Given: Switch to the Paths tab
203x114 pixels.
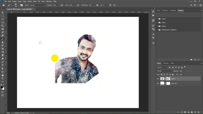Looking at the screenshot, I should point(172,63).
